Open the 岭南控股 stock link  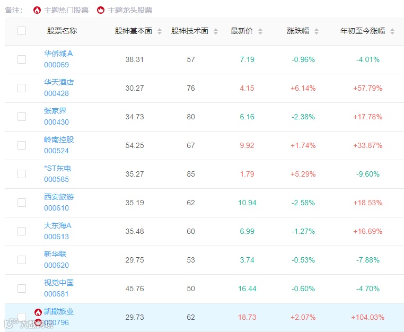pos(59,139)
